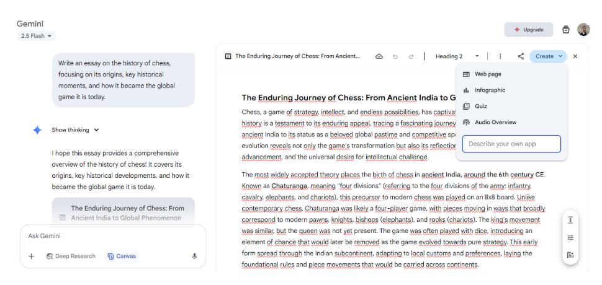Click the redo arrow in the canvas toolbar
602x285 pixels.
(411, 56)
